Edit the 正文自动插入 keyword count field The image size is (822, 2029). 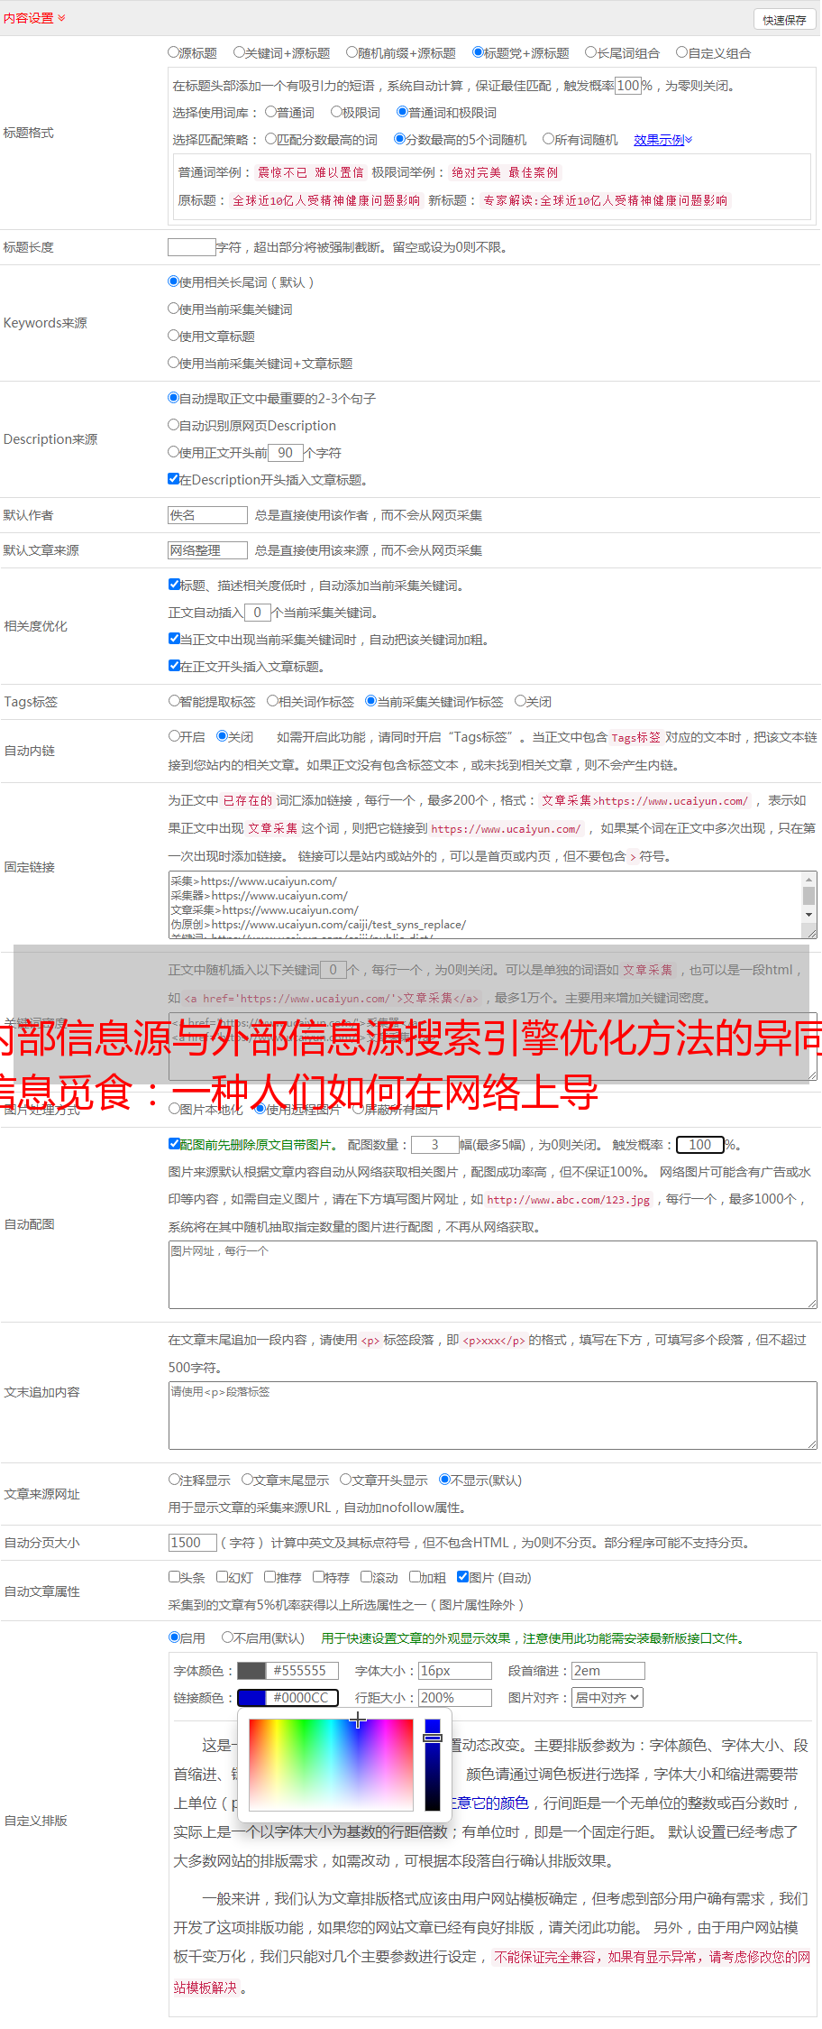click(258, 613)
